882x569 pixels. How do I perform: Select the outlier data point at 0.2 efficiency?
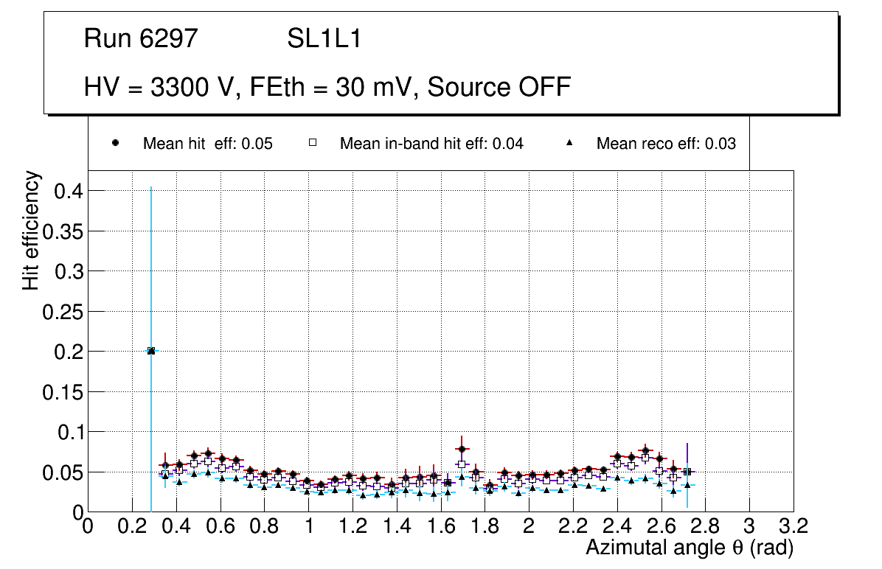click(x=151, y=351)
